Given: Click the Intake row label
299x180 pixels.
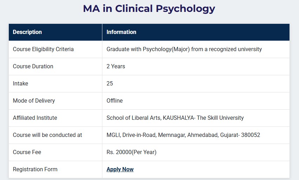Looking at the screenshot, I should (x=20, y=84).
